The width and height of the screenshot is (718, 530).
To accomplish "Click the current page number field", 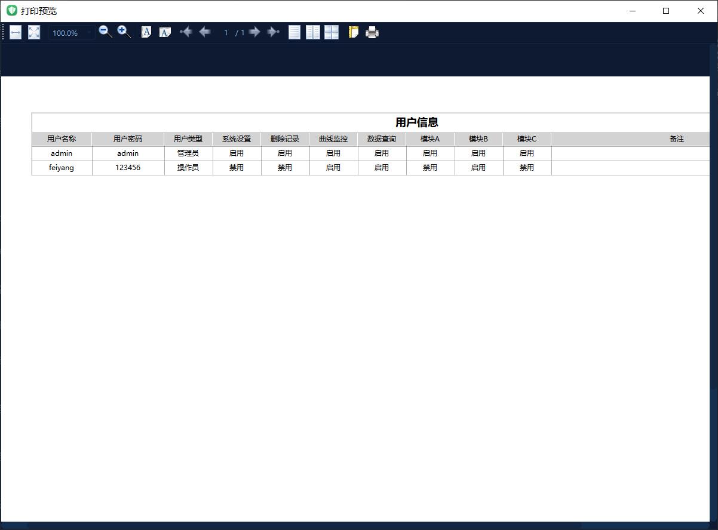I will [226, 33].
